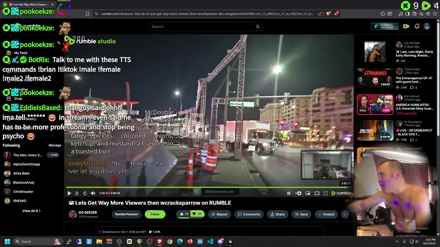
Task: Click TheCrucible channel name
Action: (412, 69)
